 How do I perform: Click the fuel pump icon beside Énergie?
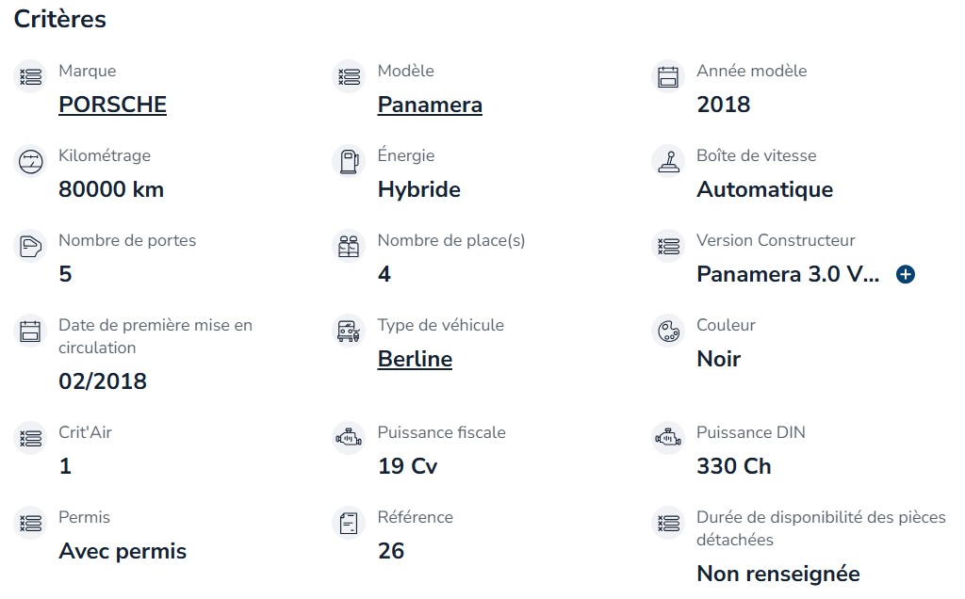click(x=349, y=162)
